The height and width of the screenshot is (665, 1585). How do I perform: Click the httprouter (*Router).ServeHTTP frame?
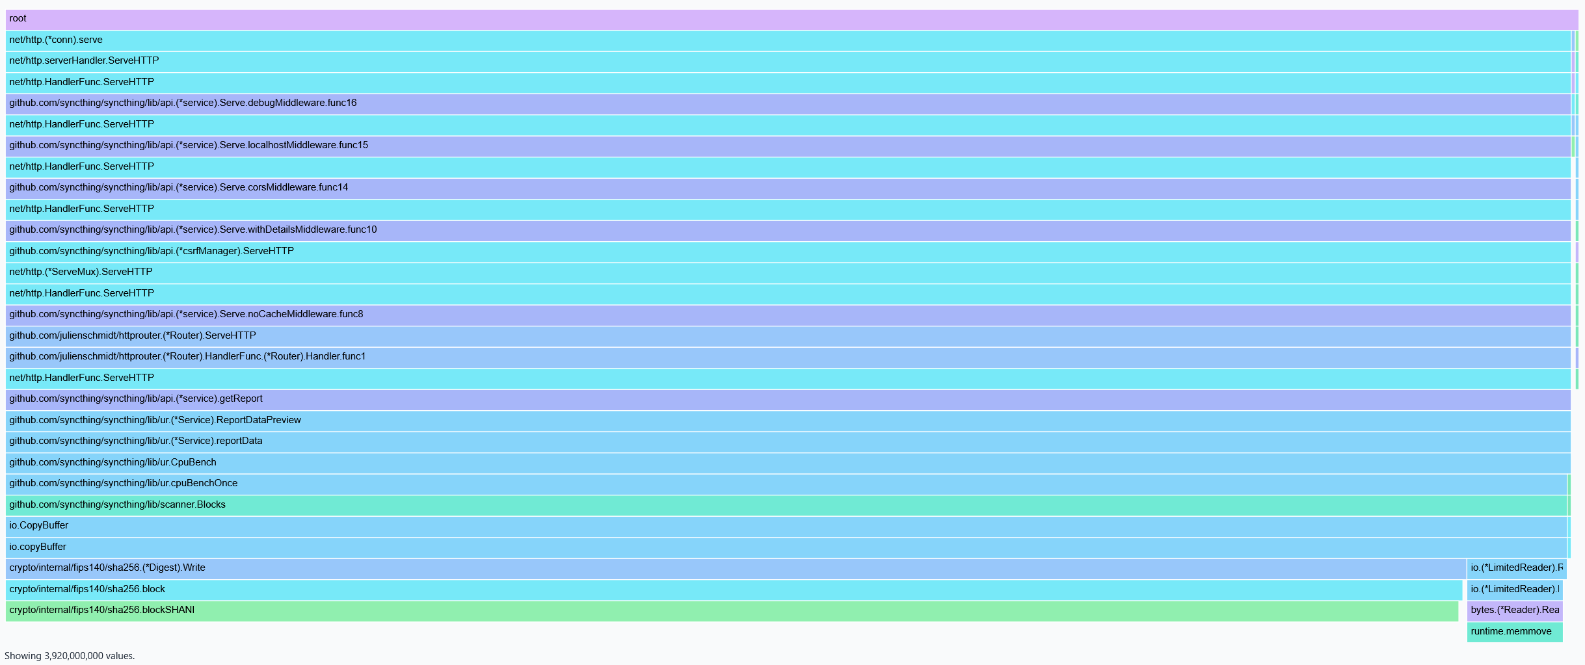(787, 336)
